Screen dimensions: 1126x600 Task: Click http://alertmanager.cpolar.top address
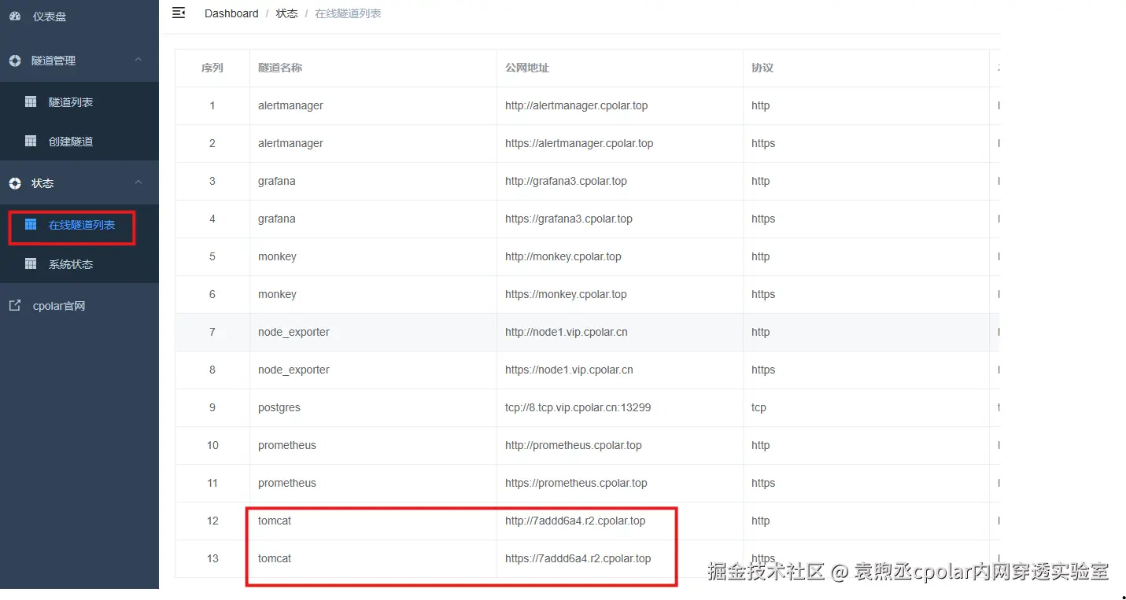(577, 105)
